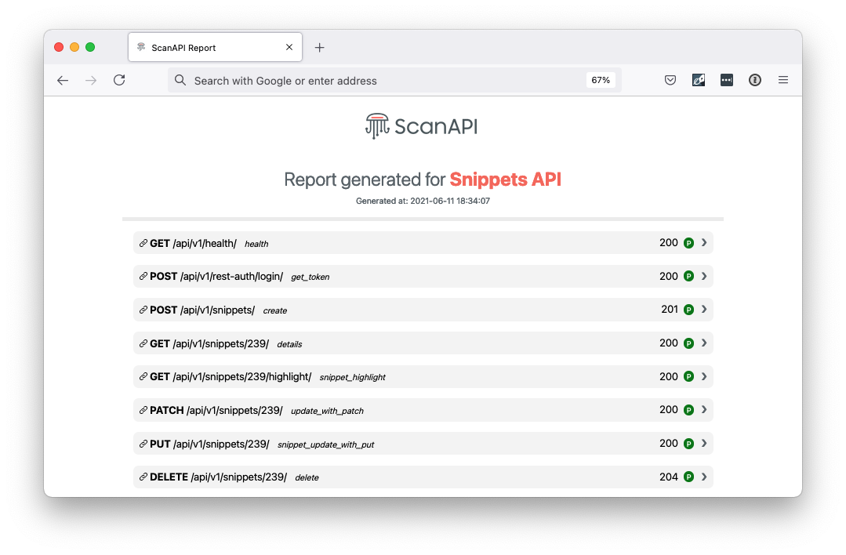Open the GET snippets/239 details entry
846x555 pixels.
[423, 343]
